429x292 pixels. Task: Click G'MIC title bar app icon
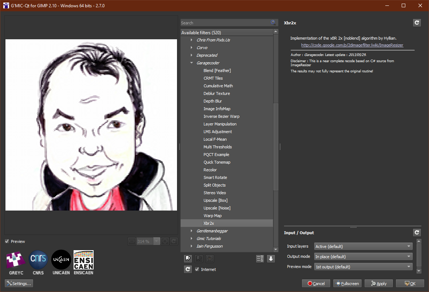coord(6,5)
